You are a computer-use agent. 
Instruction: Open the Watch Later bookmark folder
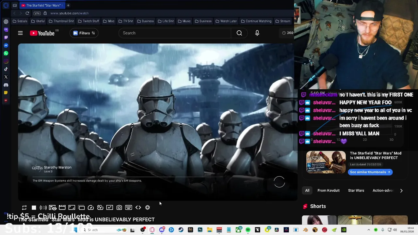coord(226,21)
